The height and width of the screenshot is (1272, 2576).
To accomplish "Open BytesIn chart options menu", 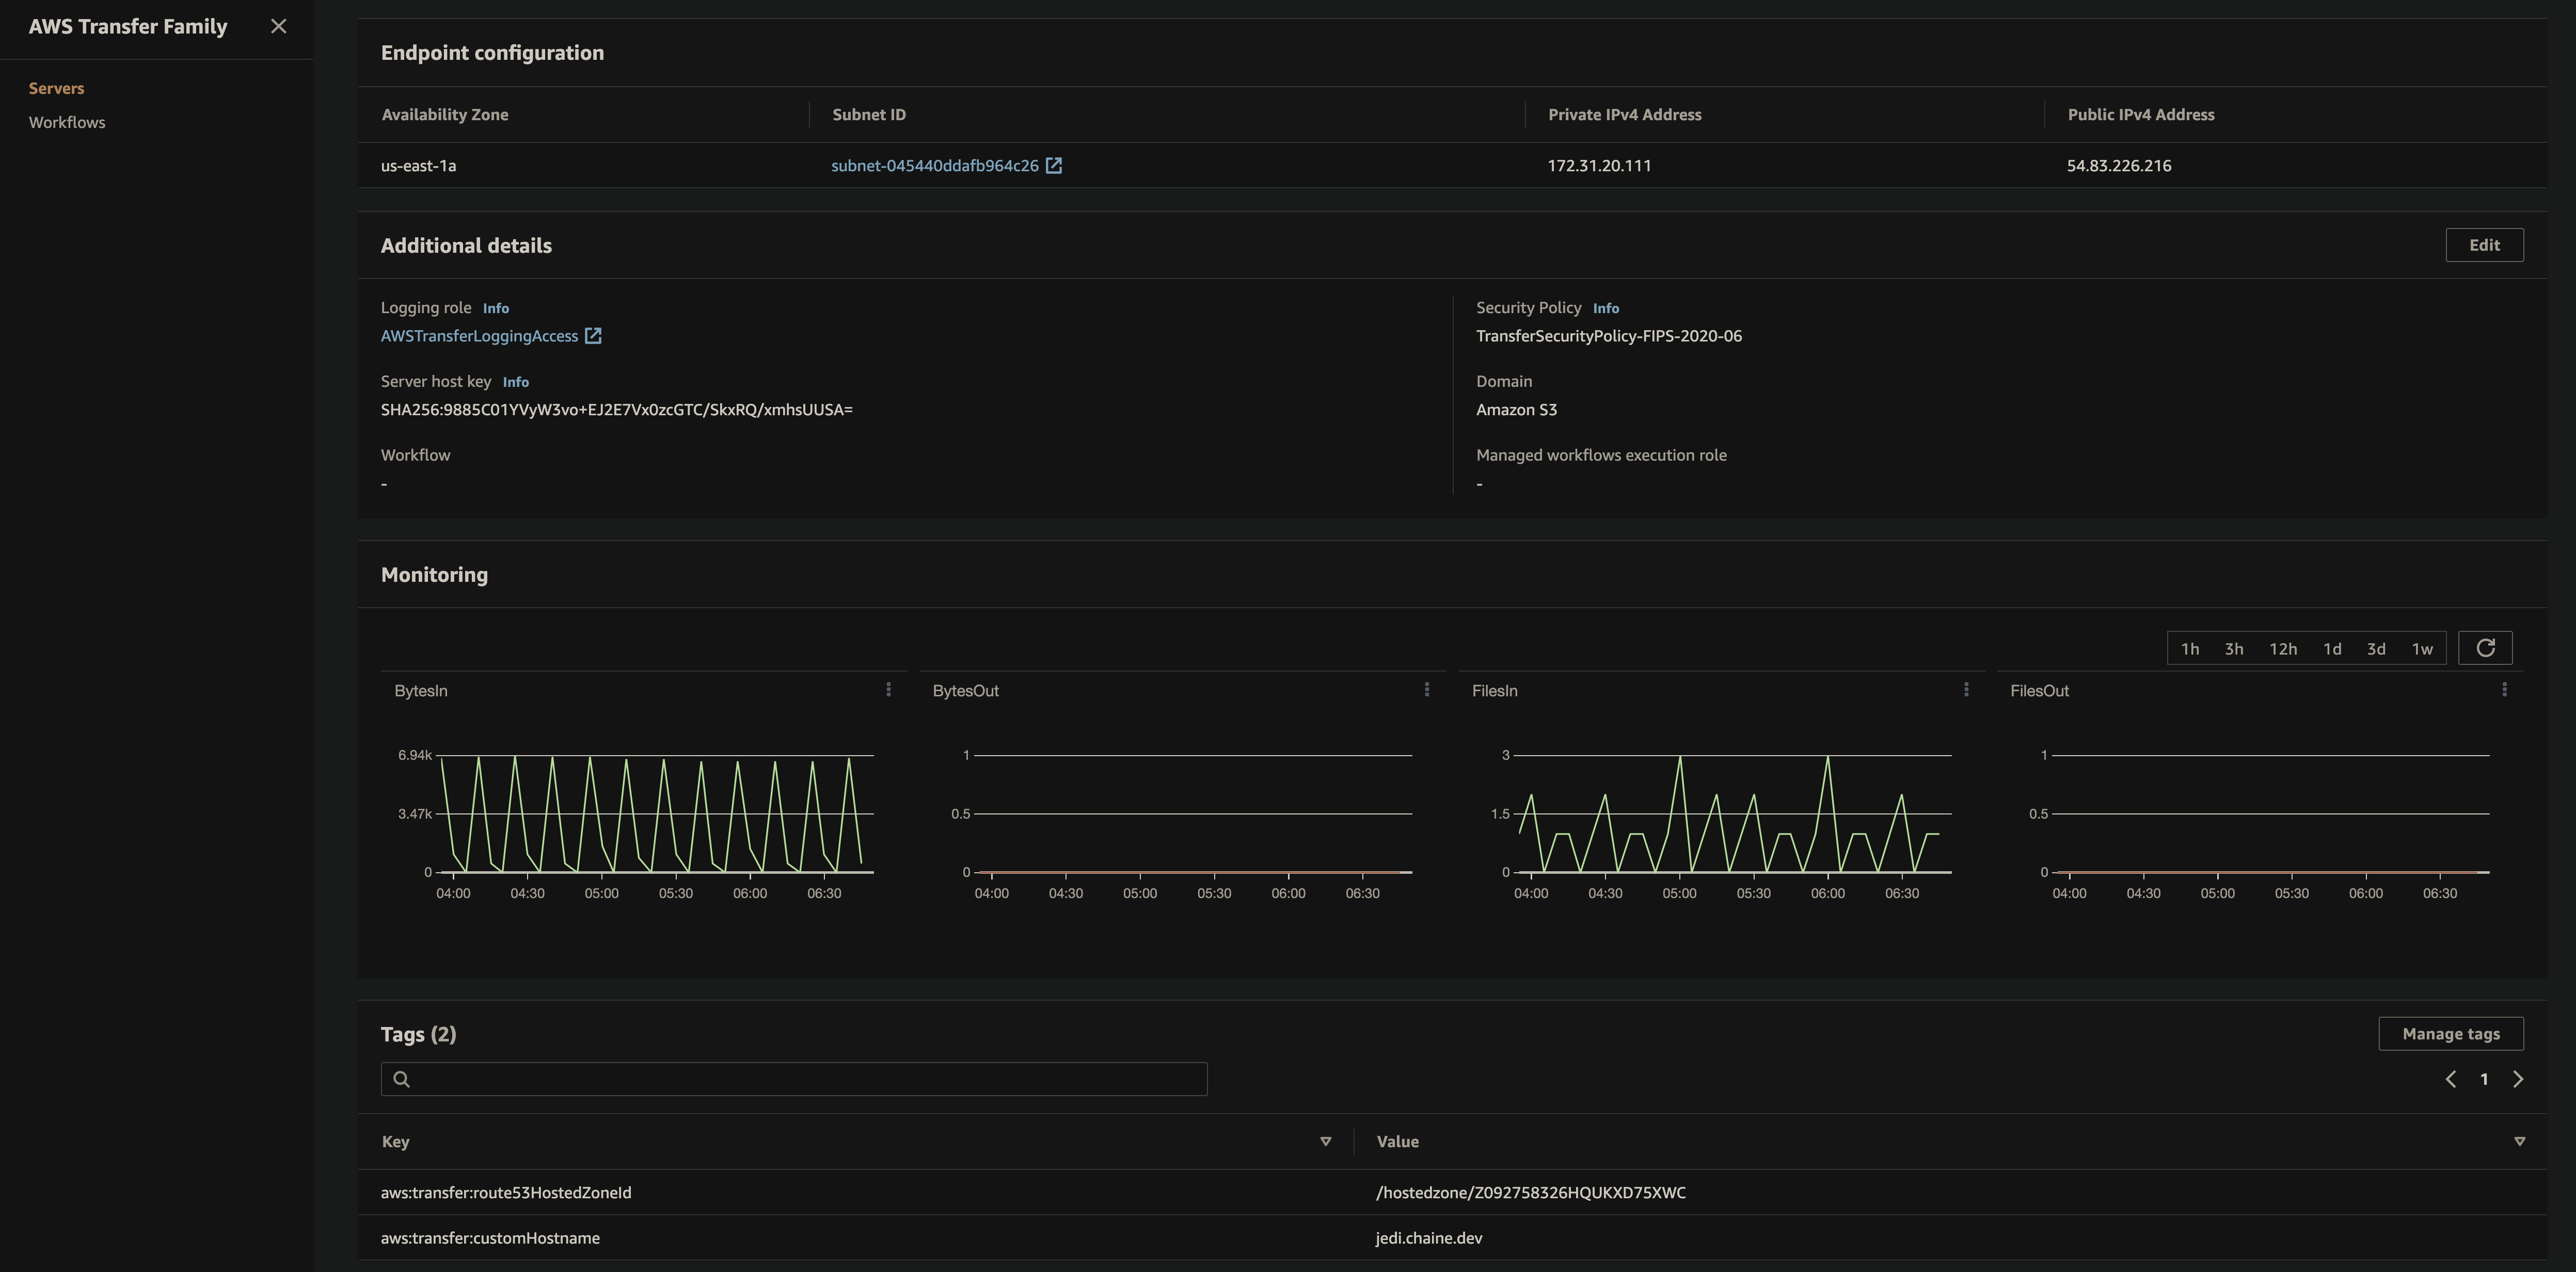I will pyautogui.click(x=888, y=690).
